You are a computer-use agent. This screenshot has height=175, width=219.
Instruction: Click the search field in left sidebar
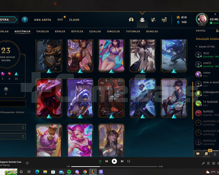[13, 104]
